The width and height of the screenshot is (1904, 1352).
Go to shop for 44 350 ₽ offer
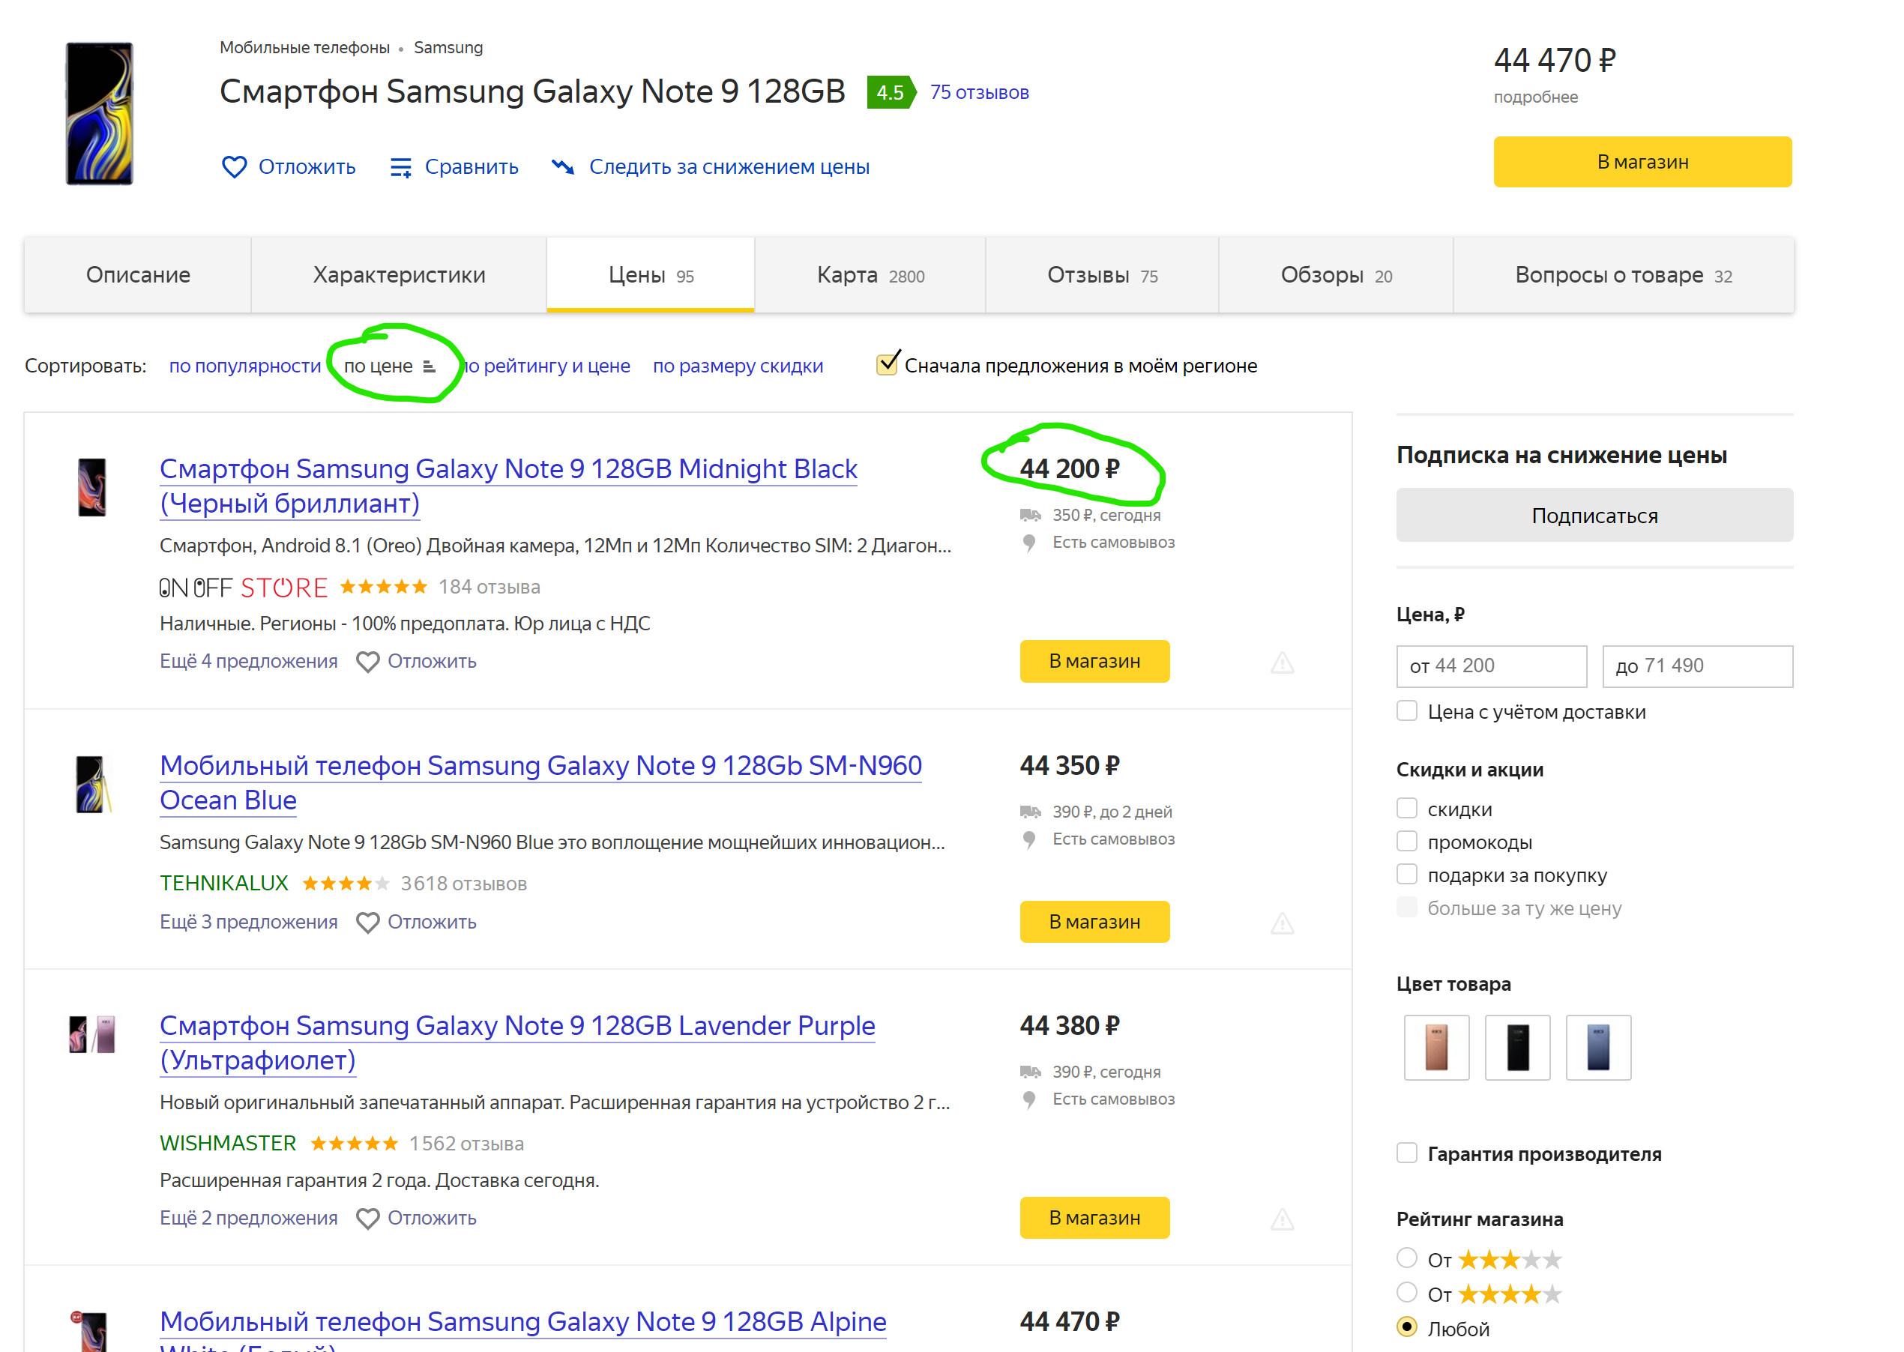pyautogui.click(x=1094, y=923)
